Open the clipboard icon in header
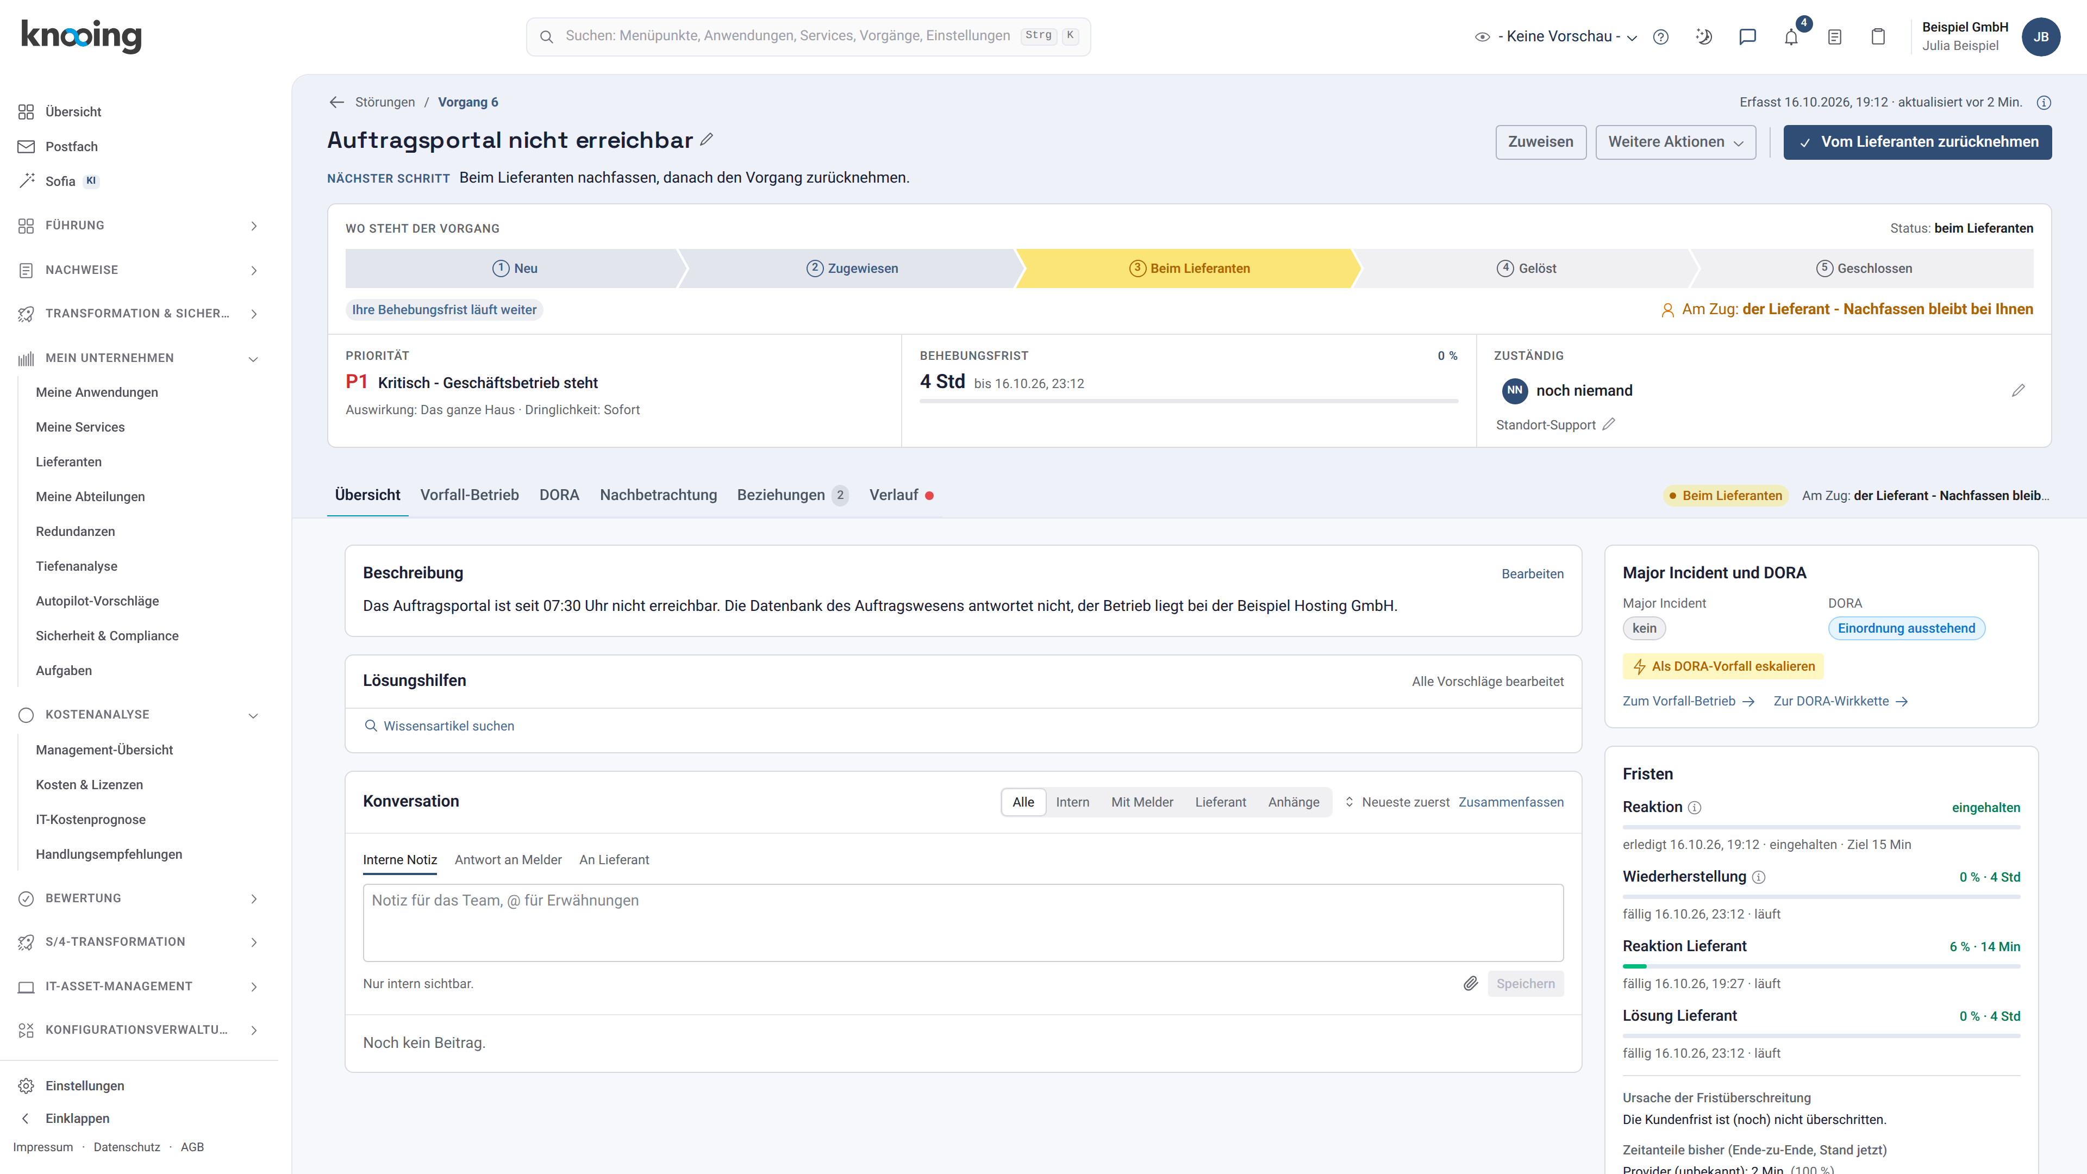 click(x=1878, y=36)
